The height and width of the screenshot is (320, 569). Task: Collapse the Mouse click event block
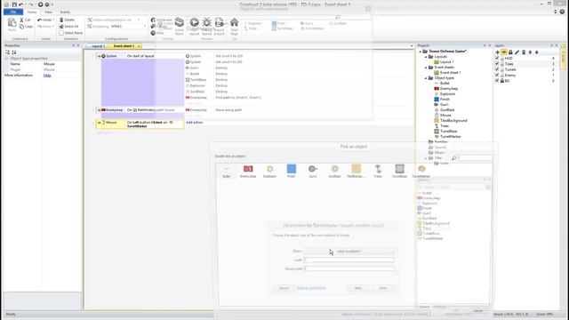click(99, 123)
